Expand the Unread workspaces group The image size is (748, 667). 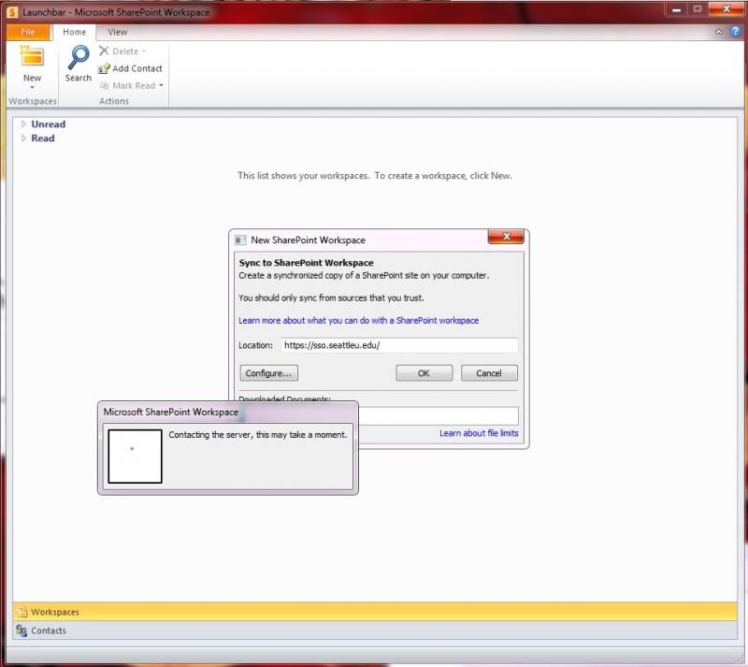(23, 124)
